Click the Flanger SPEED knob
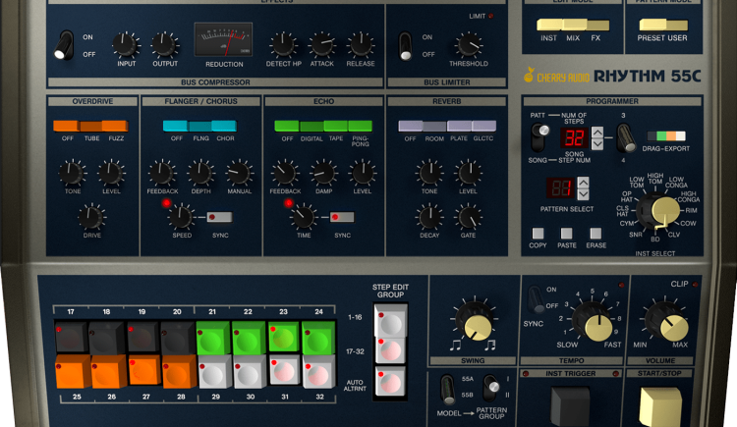Screen dimensions: 737x427 [x=181, y=217]
